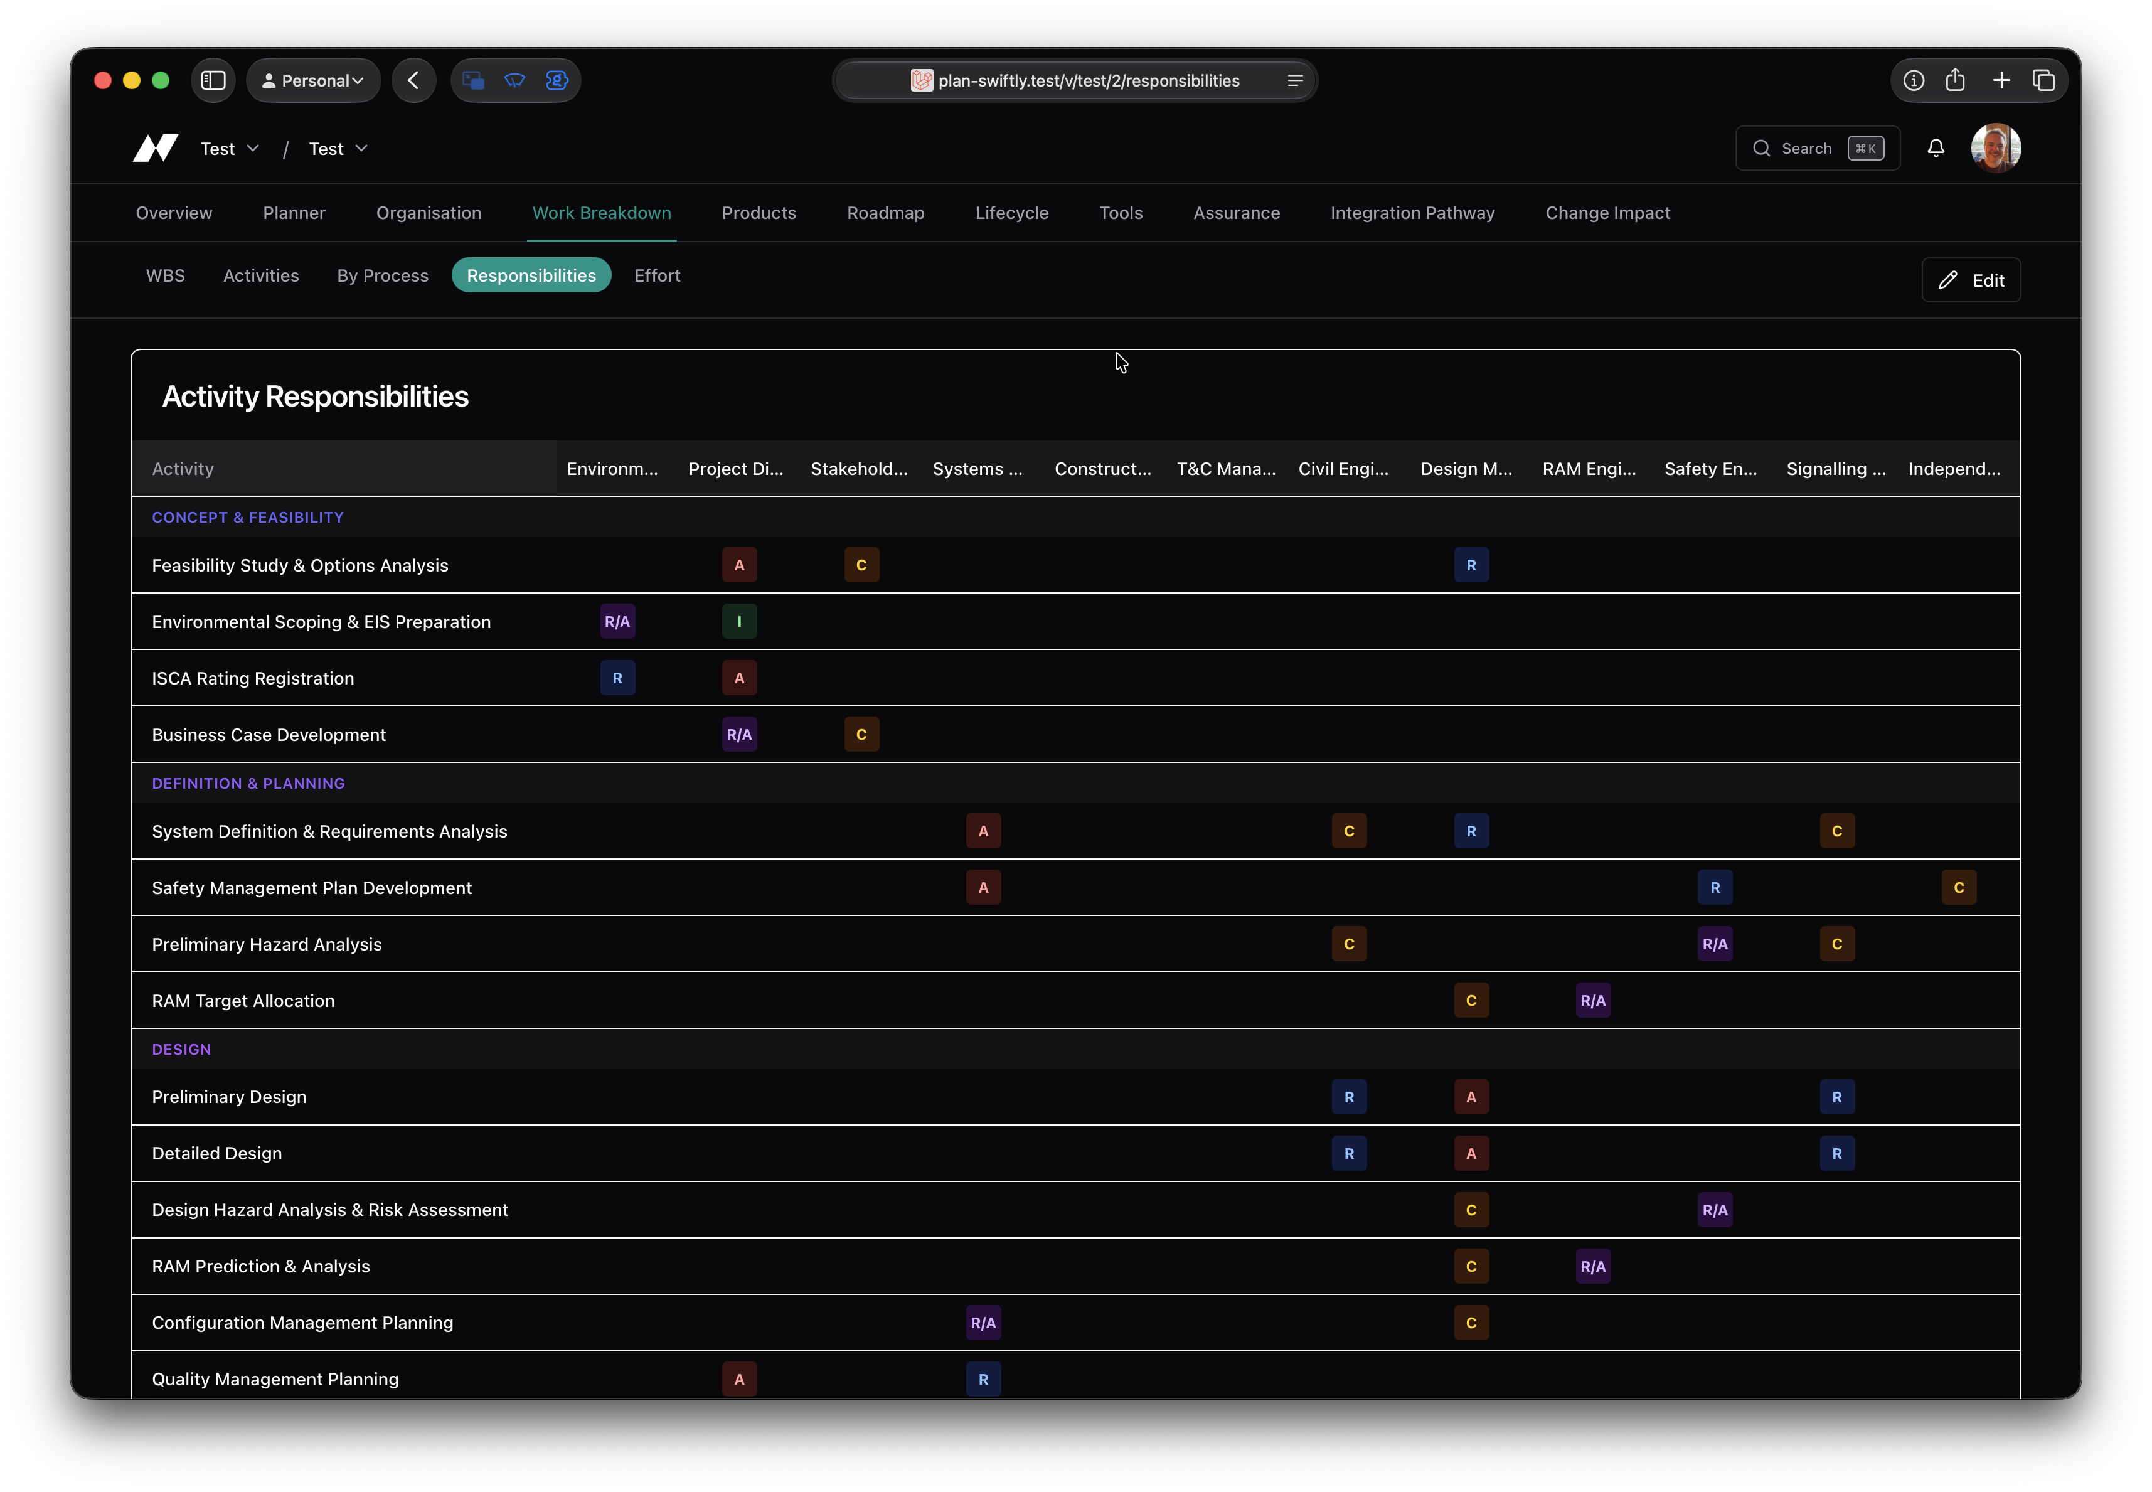Screen dimensions: 2152x1492
Task: Expand the second Test project dropdown
Action: tap(338, 149)
